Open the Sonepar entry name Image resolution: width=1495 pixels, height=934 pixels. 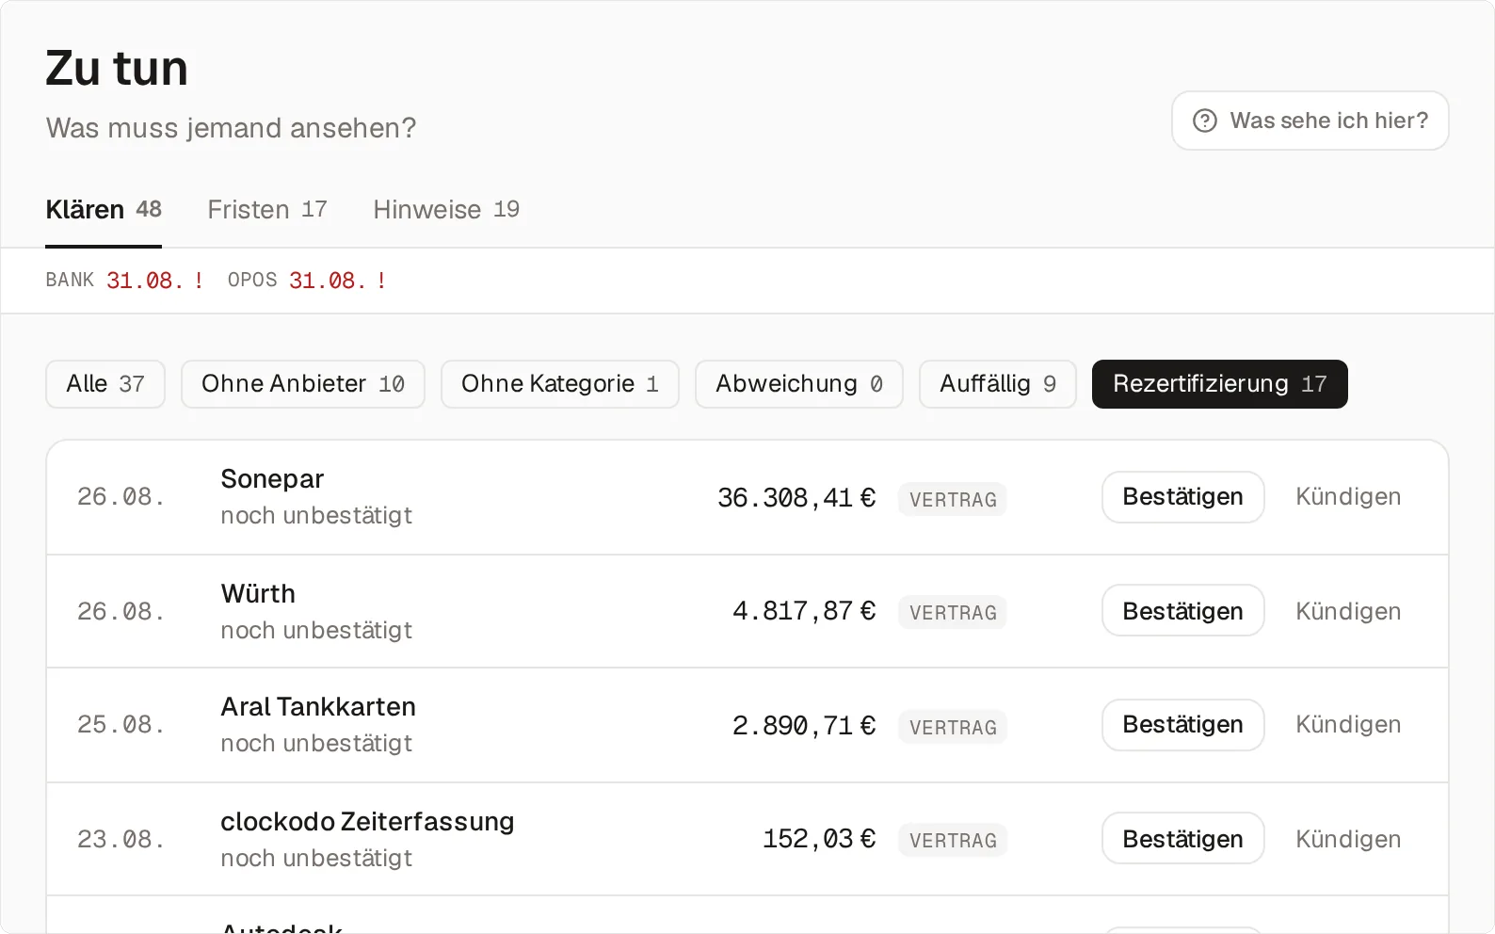[272, 479]
